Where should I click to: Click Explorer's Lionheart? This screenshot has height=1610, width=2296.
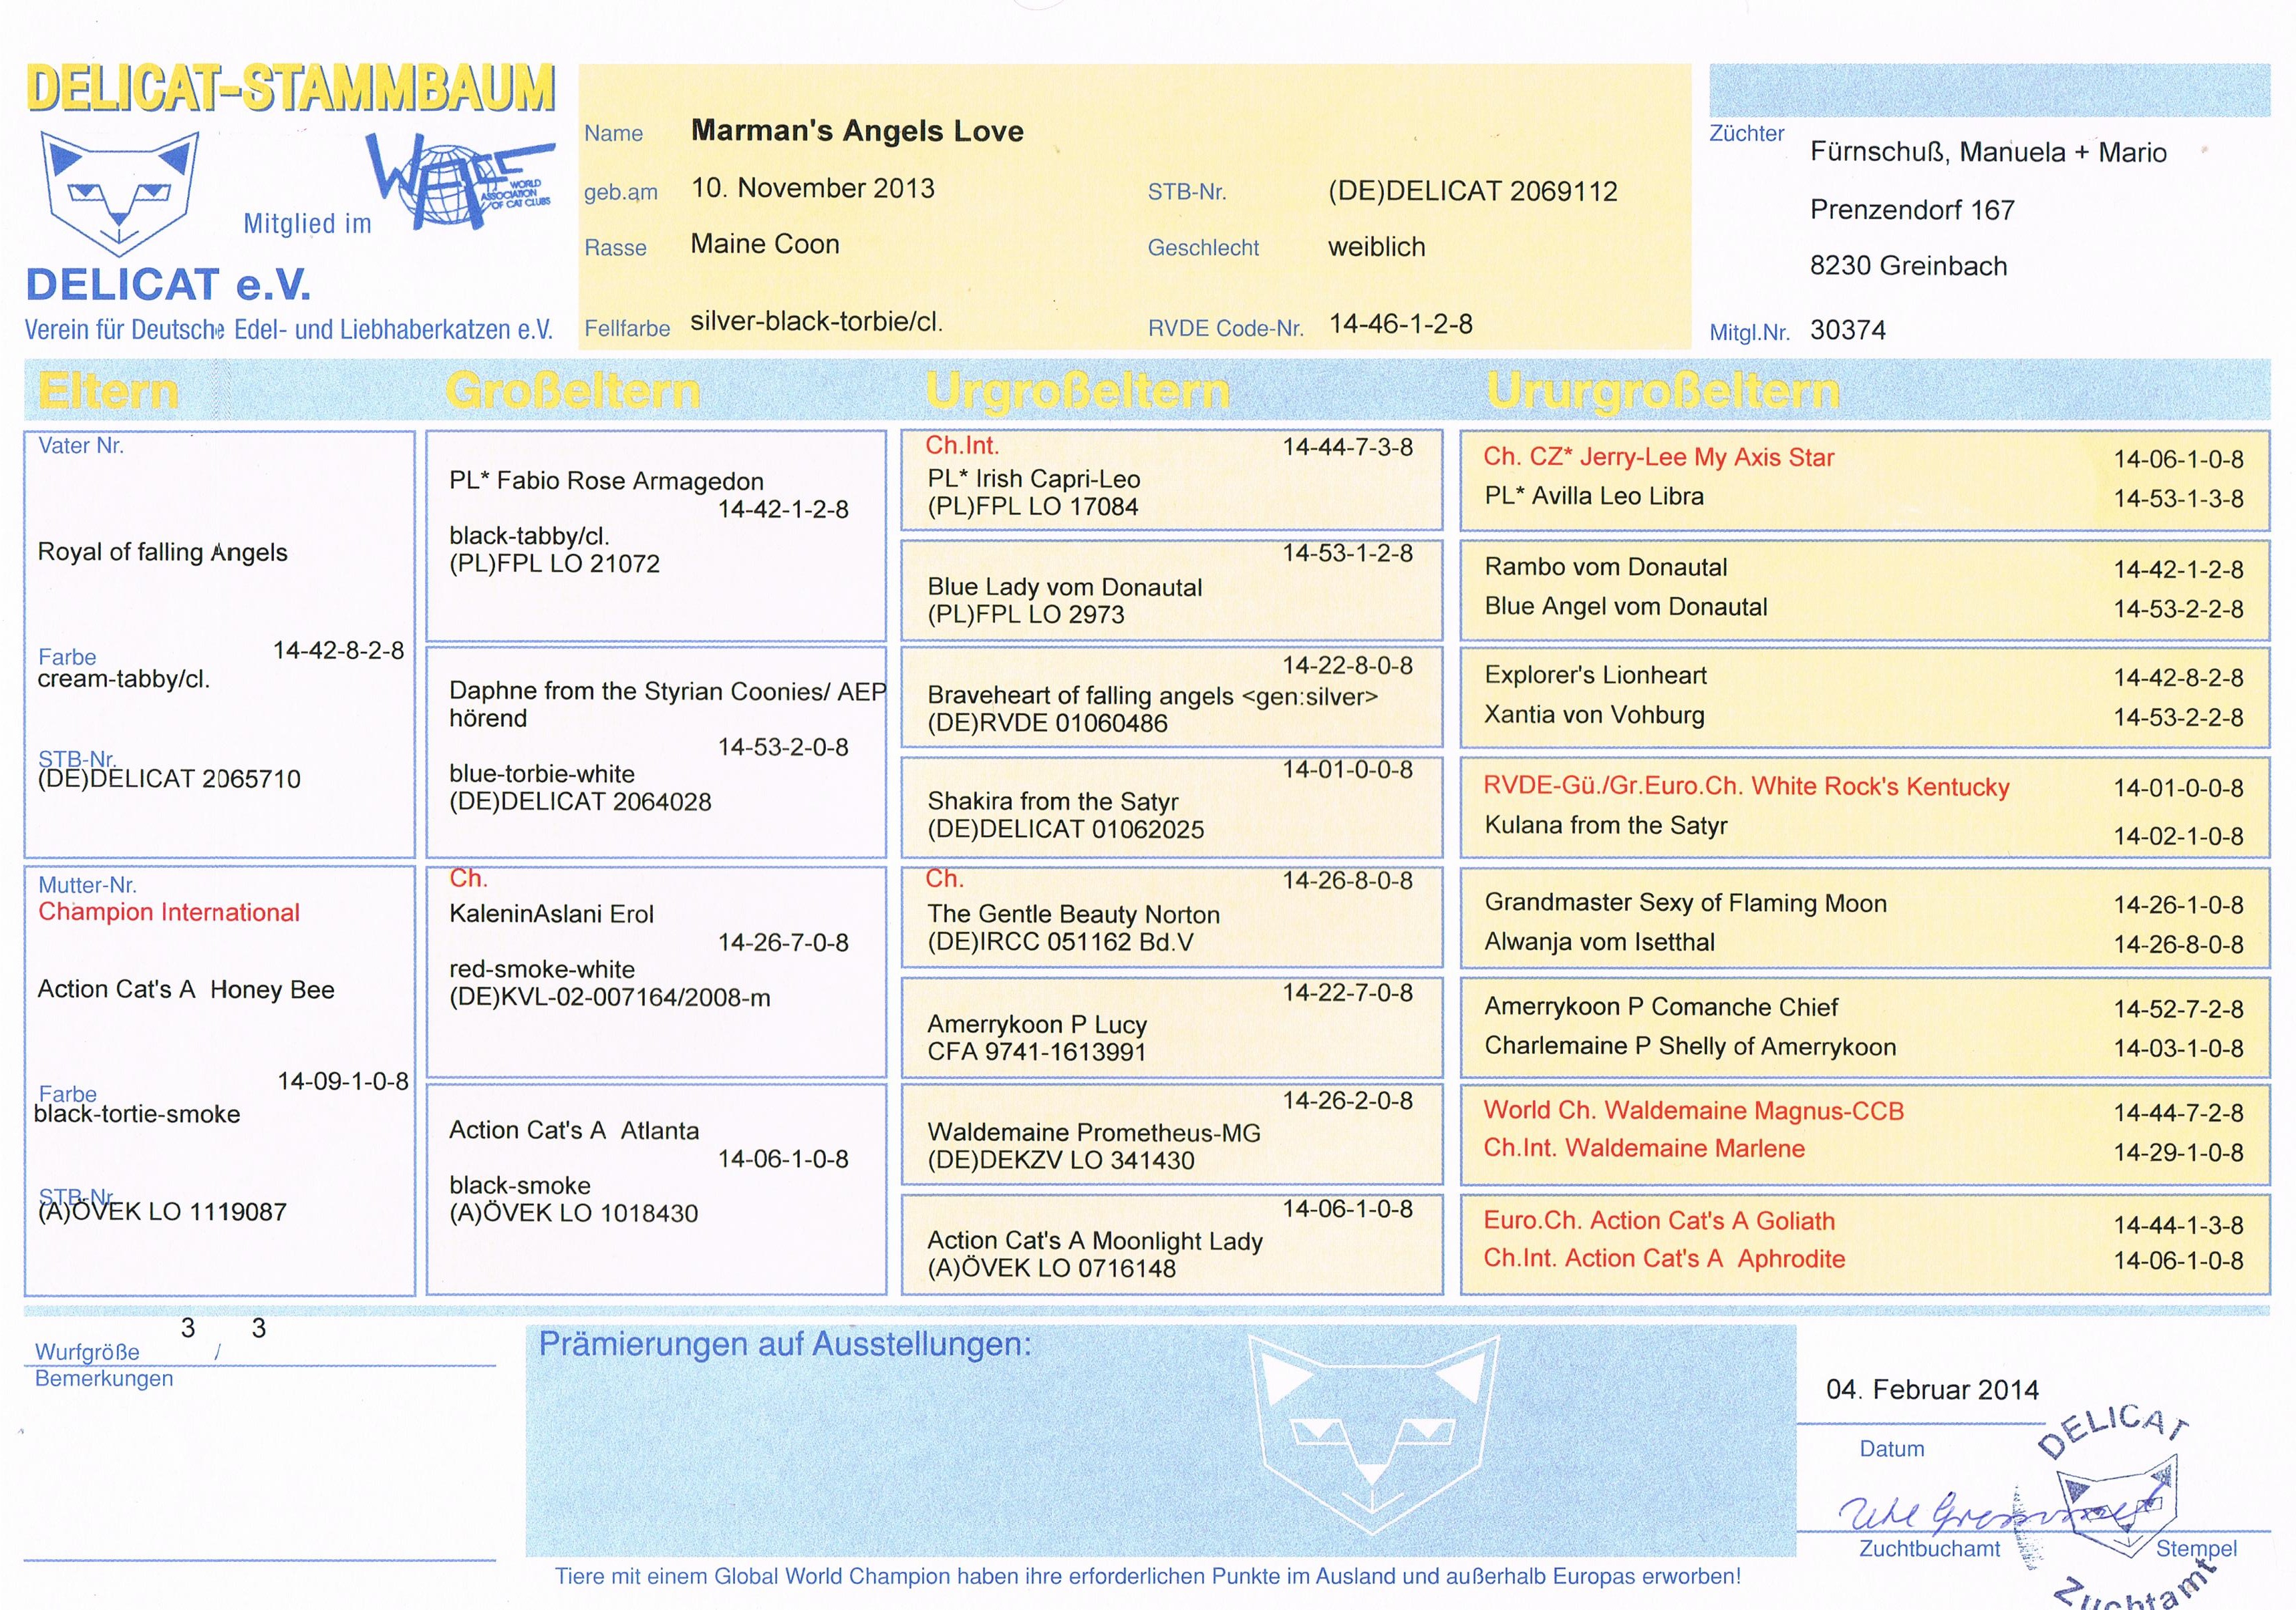[1595, 675]
